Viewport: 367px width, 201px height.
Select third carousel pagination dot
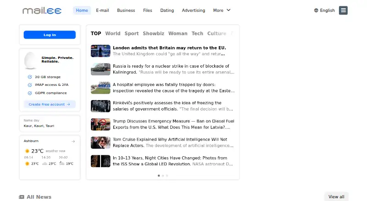point(167,175)
